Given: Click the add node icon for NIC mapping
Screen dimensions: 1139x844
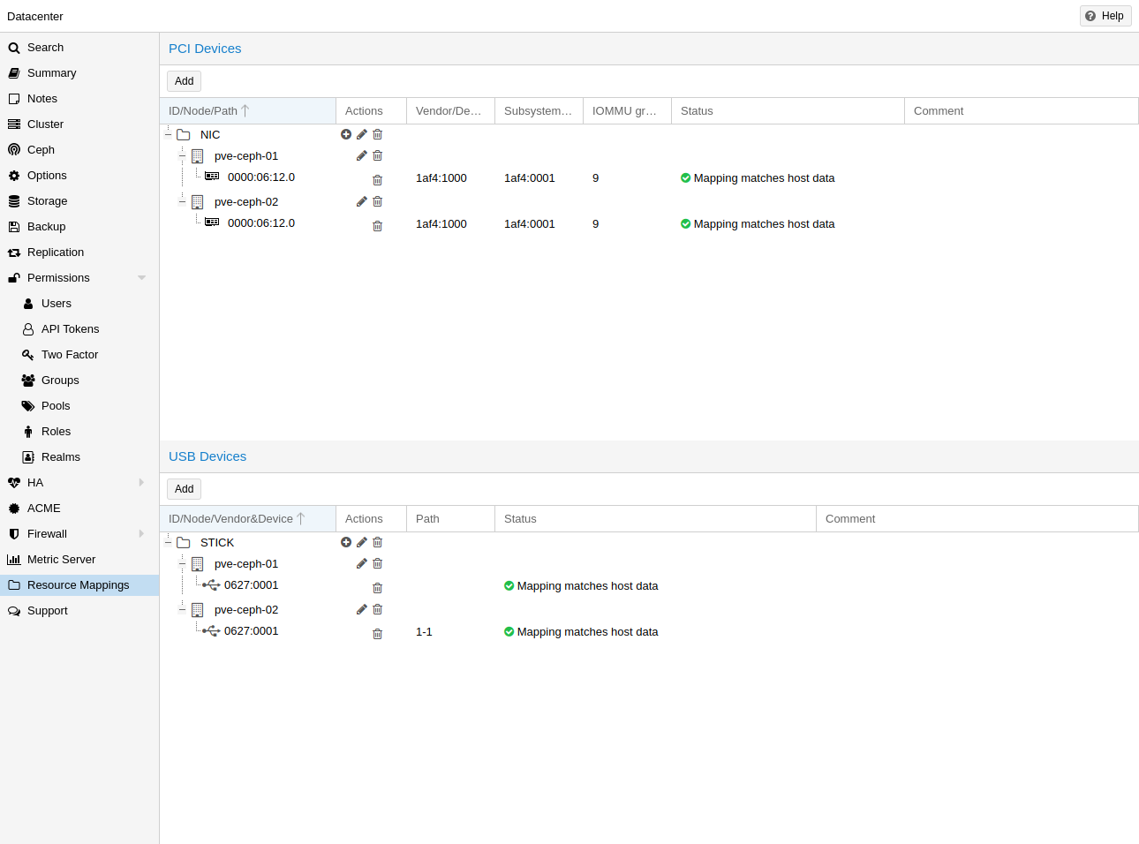Looking at the screenshot, I should [x=346, y=134].
